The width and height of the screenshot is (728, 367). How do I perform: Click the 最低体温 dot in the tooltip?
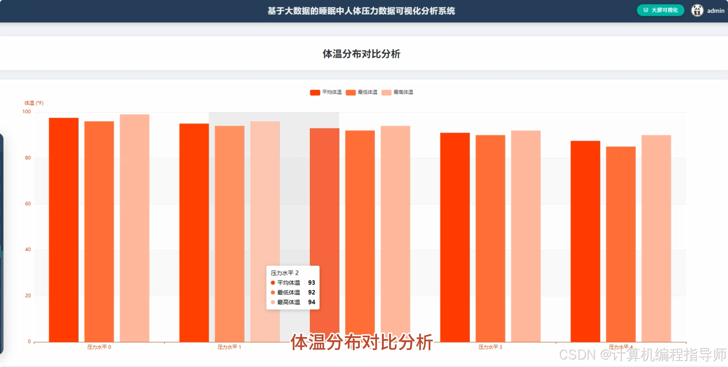pos(273,292)
